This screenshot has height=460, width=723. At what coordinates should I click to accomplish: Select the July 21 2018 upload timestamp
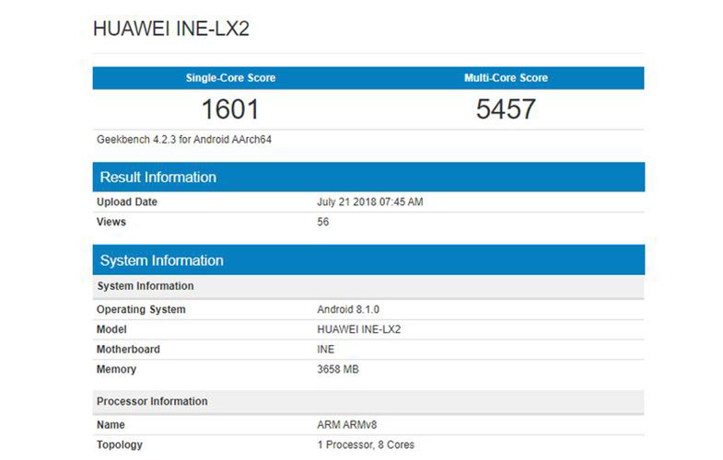369,201
